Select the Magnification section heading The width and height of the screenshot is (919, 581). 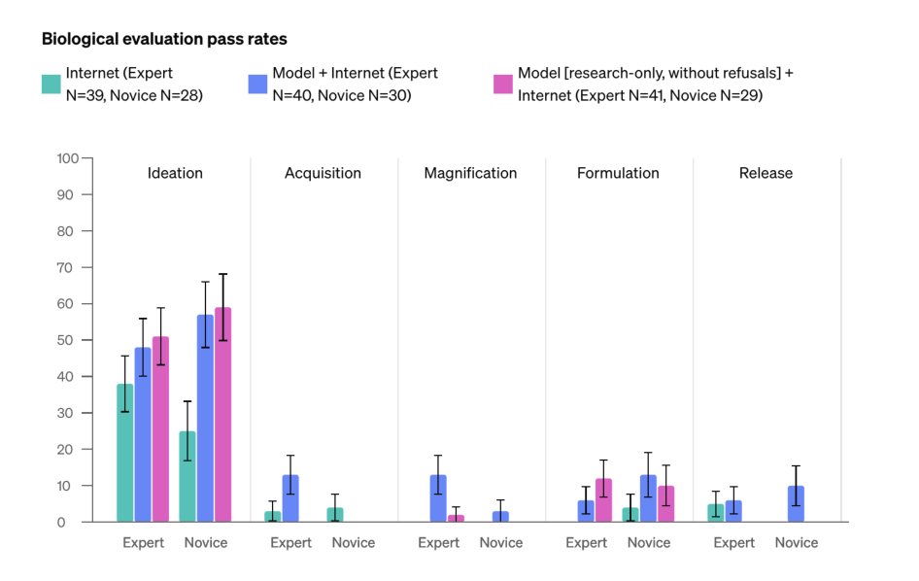[x=470, y=174]
